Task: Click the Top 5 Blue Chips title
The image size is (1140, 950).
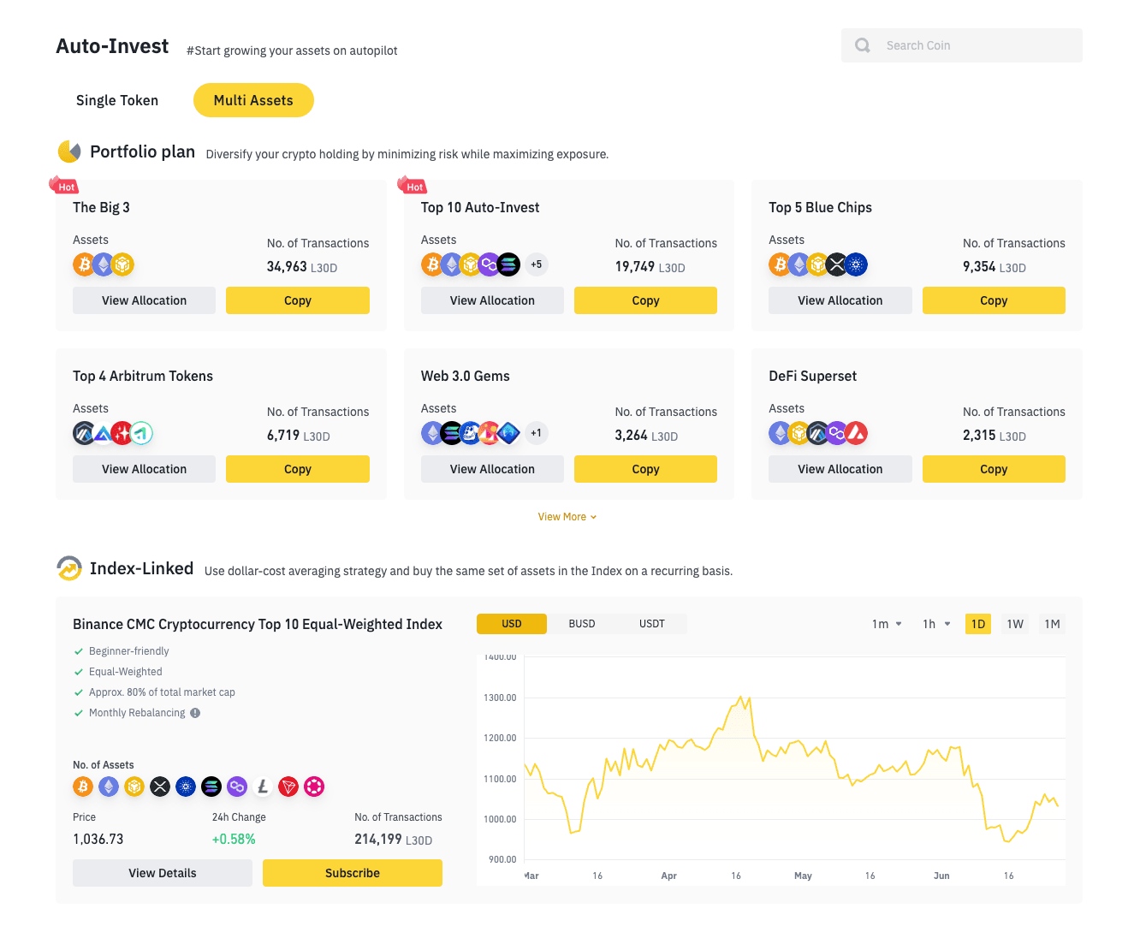Action: coord(820,207)
